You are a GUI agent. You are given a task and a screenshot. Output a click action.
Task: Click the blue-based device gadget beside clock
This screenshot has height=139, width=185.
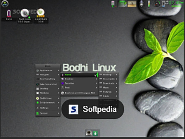pos(163,4)
